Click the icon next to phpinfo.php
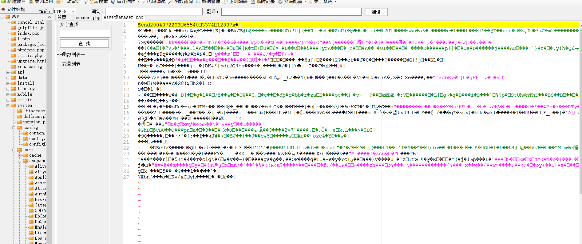This screenshot has width=582, height=244. pos(14,50)
